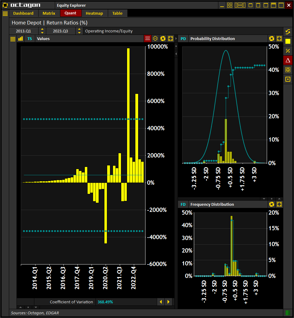The image size is (294, 318).
Task: Open the Operating Income/Equity ratio selector
Action: 183,31
